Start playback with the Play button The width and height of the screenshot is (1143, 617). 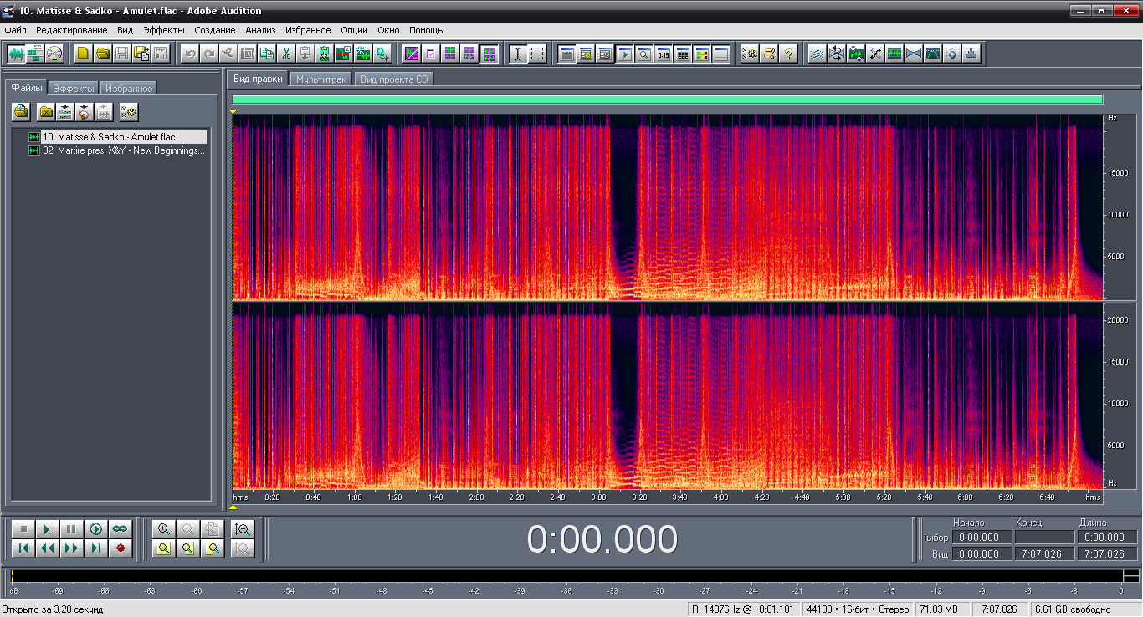point(48,529)
